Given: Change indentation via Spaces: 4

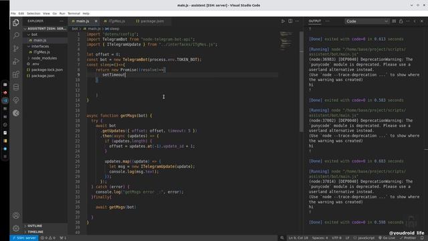Looking at the screenshot, I should click(320, 238).
